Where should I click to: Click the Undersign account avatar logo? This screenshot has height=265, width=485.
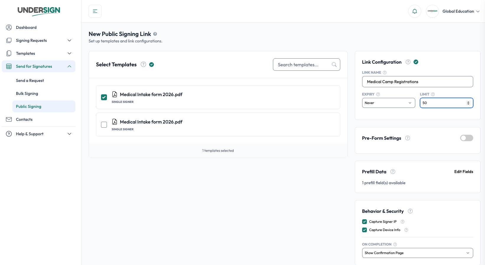click(x=432, y=11)
